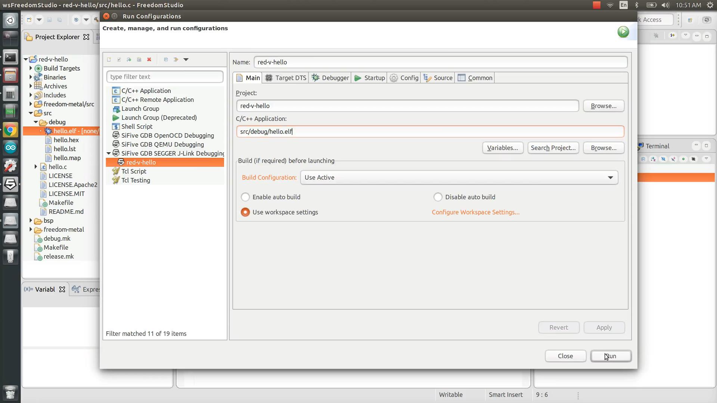Screen dimensions: 717x403
Task: Click the green run icon in the dialog header
Action: tap(623, 32)
